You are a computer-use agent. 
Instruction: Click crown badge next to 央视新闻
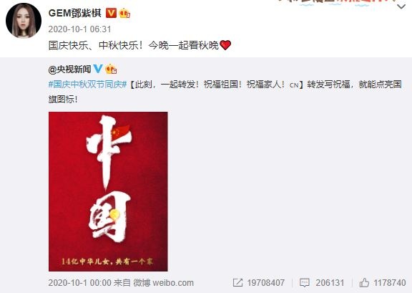[x=111, y=69]
